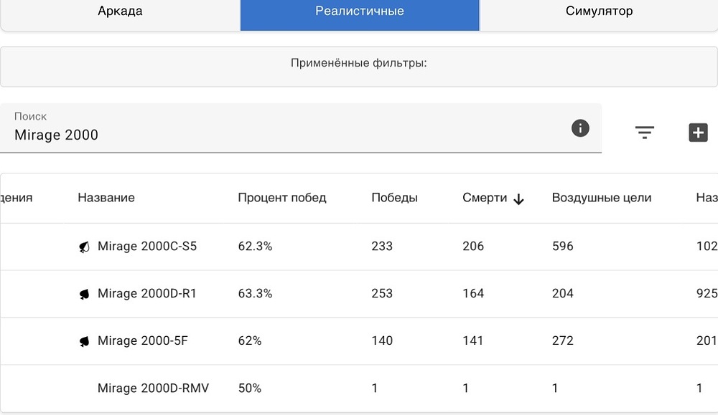Click the plus add button icon

click(698, 133)
